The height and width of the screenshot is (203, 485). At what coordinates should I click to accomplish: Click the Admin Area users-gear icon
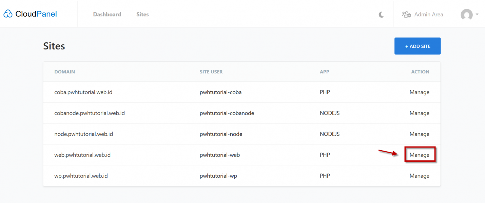tap(406, 15)
